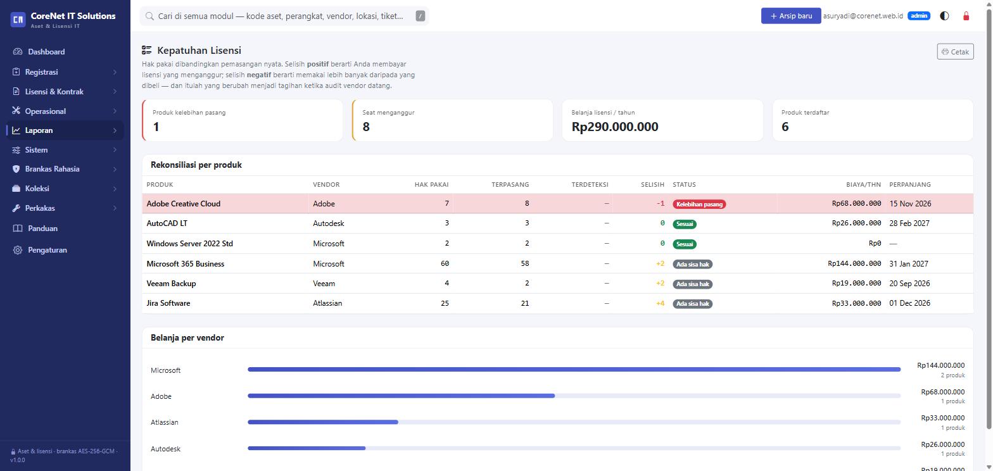
Task: Click the asuryadi@corenet.web.id account link
Action: tap(863, 16)
